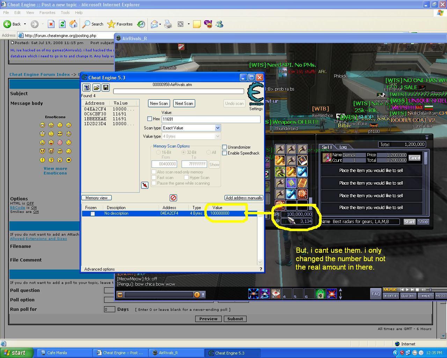Select the 16-Bit radio button
447x358 pixels.
pos(158,152)
